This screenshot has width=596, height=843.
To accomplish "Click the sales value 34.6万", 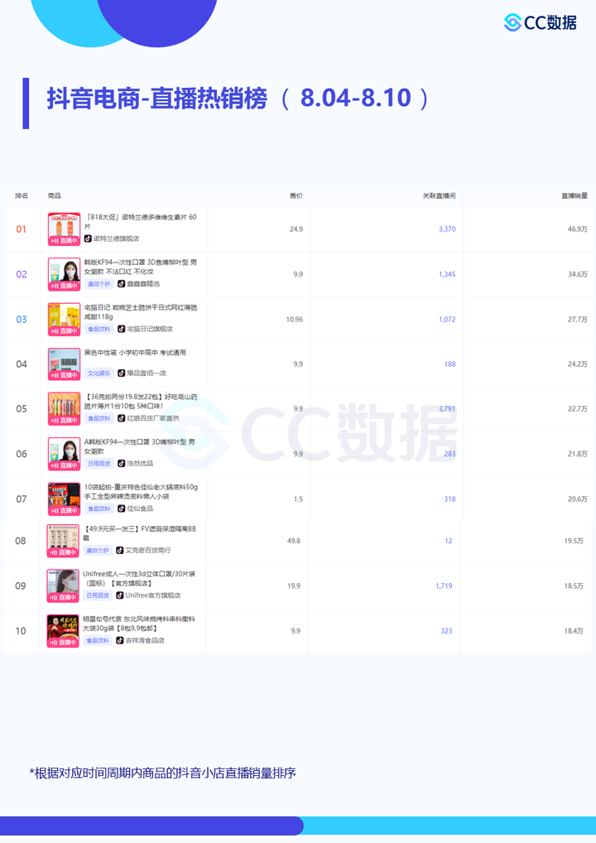I will pos(578,274).
